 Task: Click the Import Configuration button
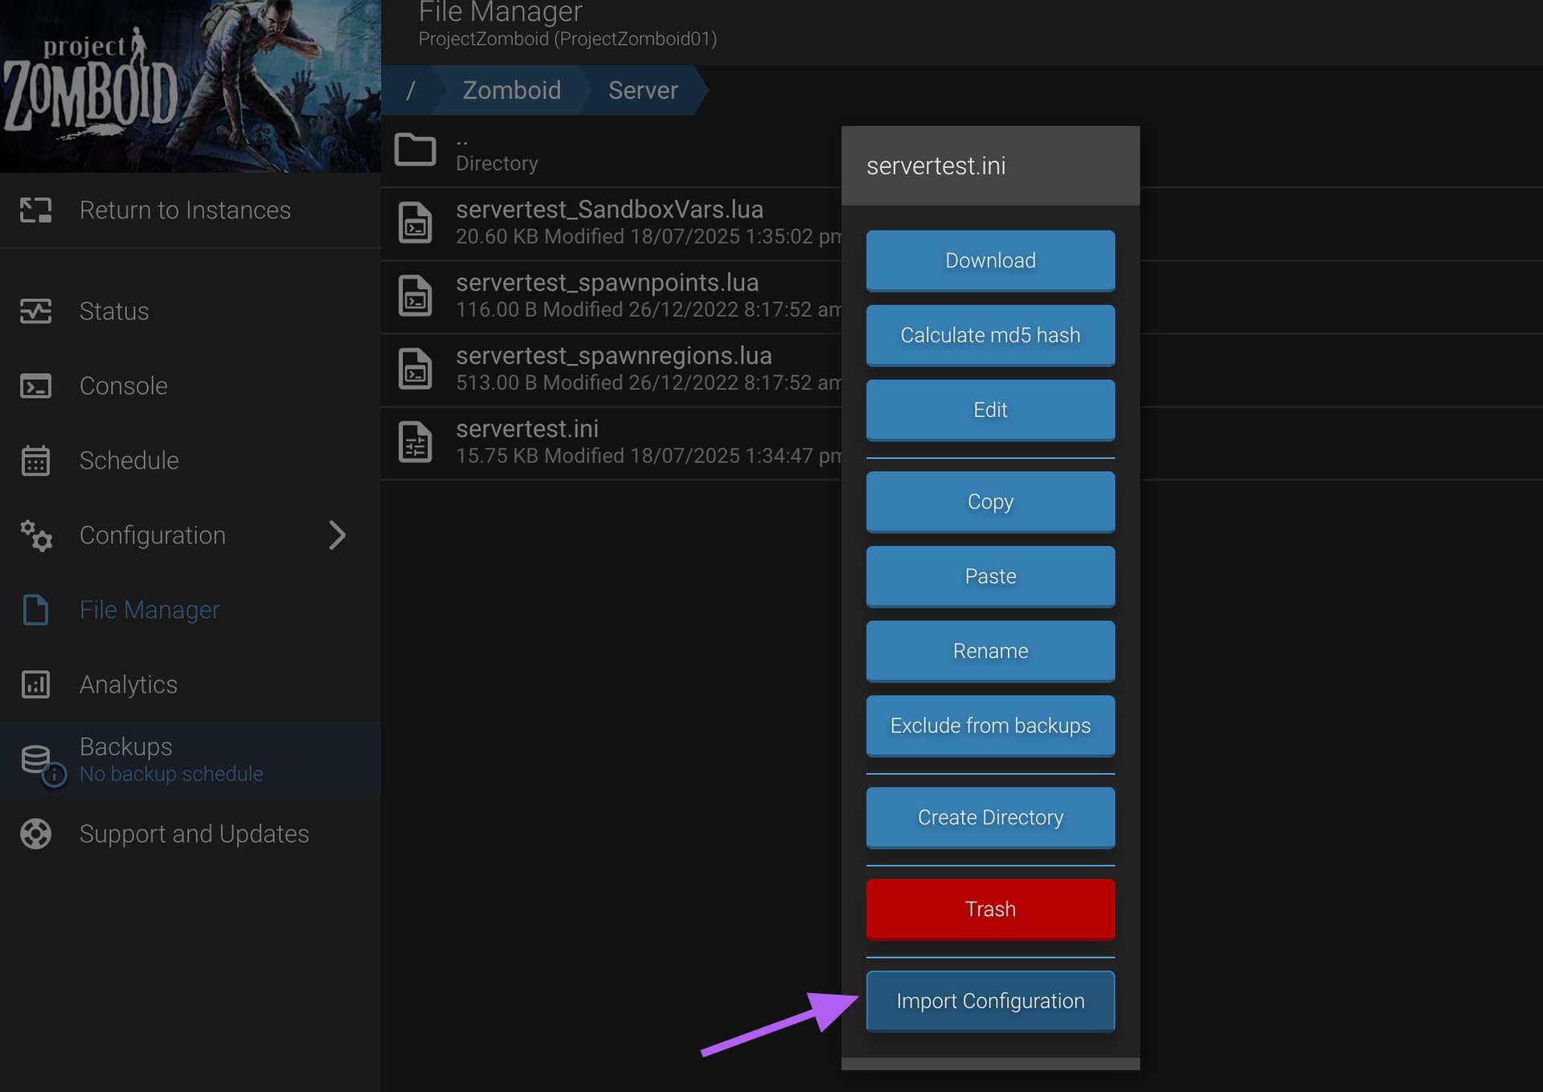990,1000
